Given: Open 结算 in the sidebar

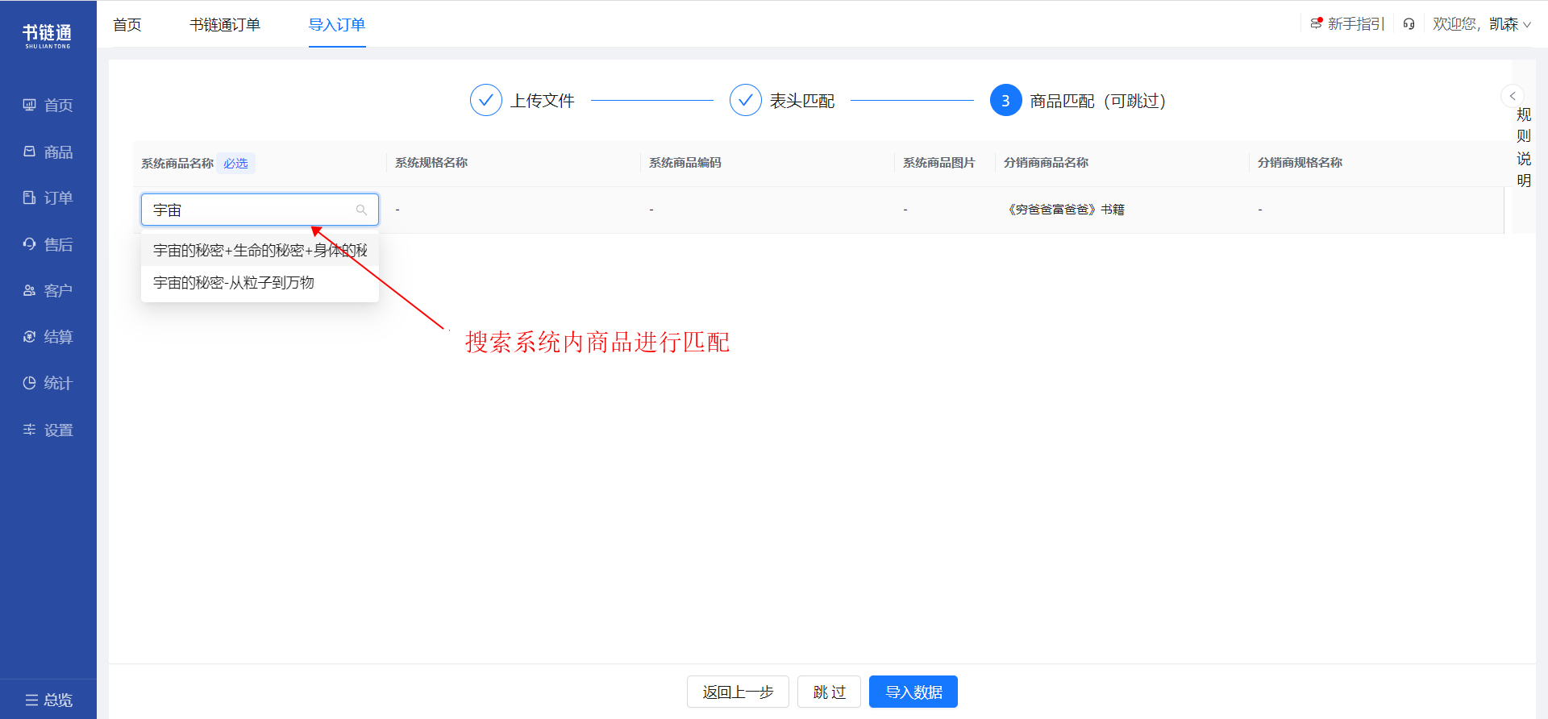Looking at the screenshot, I should (48, 337).
